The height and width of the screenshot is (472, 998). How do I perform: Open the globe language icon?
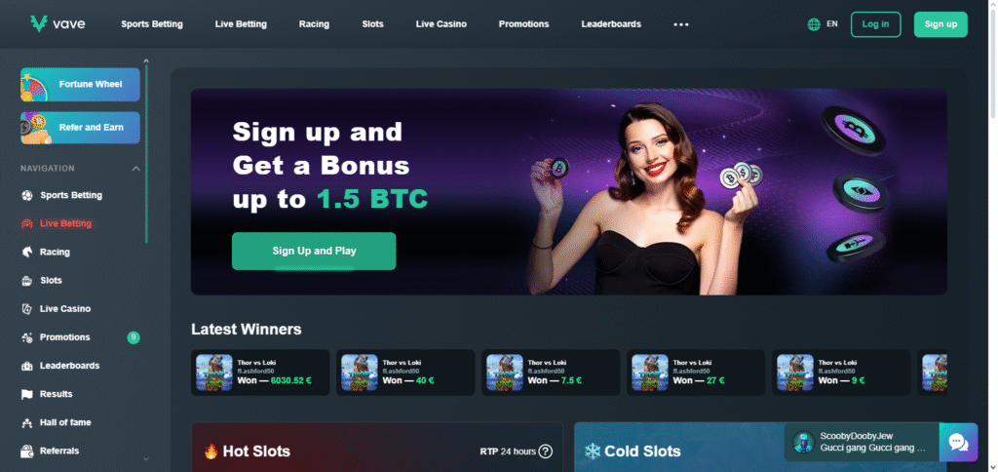pyautogui.click(x=814, y=24)
